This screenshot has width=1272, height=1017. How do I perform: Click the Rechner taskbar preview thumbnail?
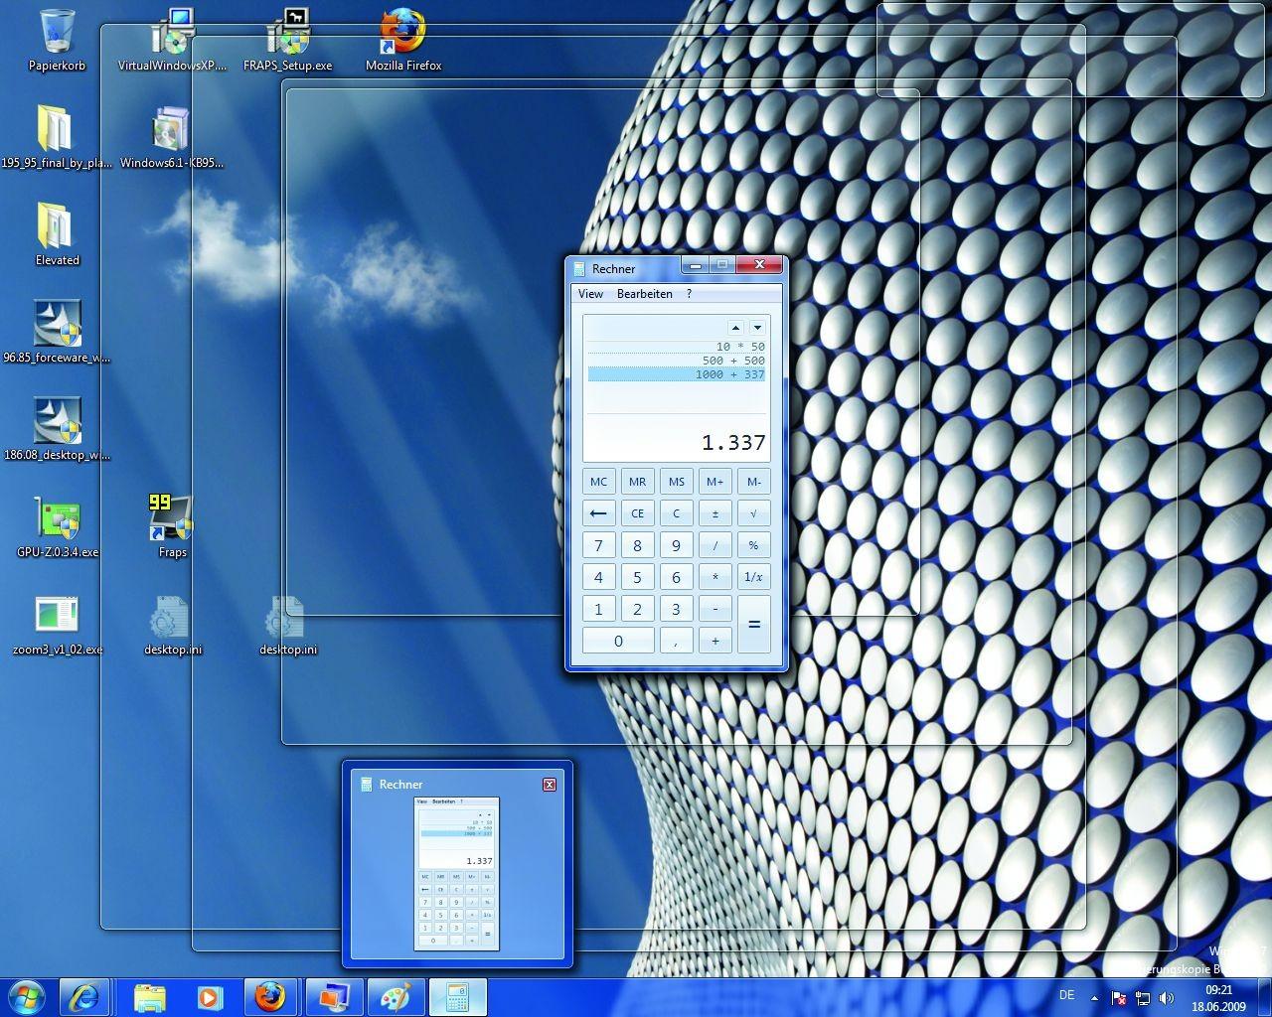(x=456, y=874)
